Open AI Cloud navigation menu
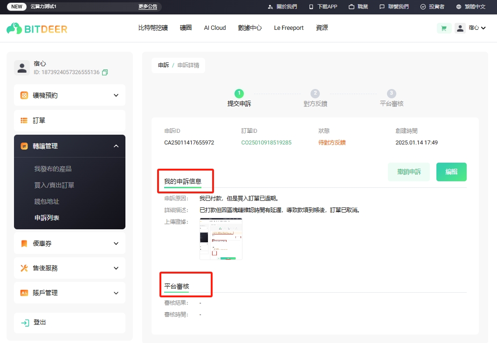497x343 pixels. point(215,28)
